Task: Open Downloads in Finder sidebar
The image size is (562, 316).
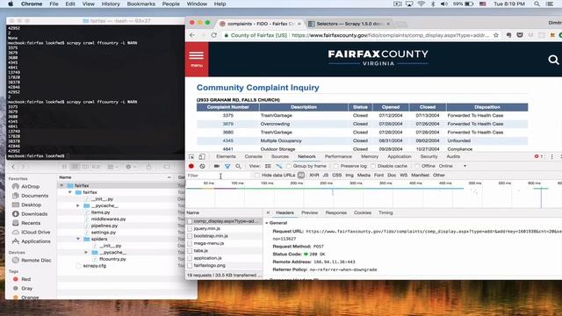Action: pyautogui.click(x=34, y=214)
